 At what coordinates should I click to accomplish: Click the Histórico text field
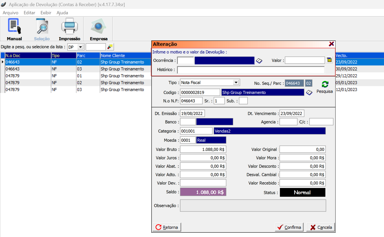pyautogui.click(x=251, y=70)
